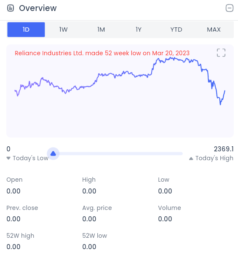This screenshot has height=258, width=238.
Task: Click the today's low-high slider track
Action: (118, 153)
